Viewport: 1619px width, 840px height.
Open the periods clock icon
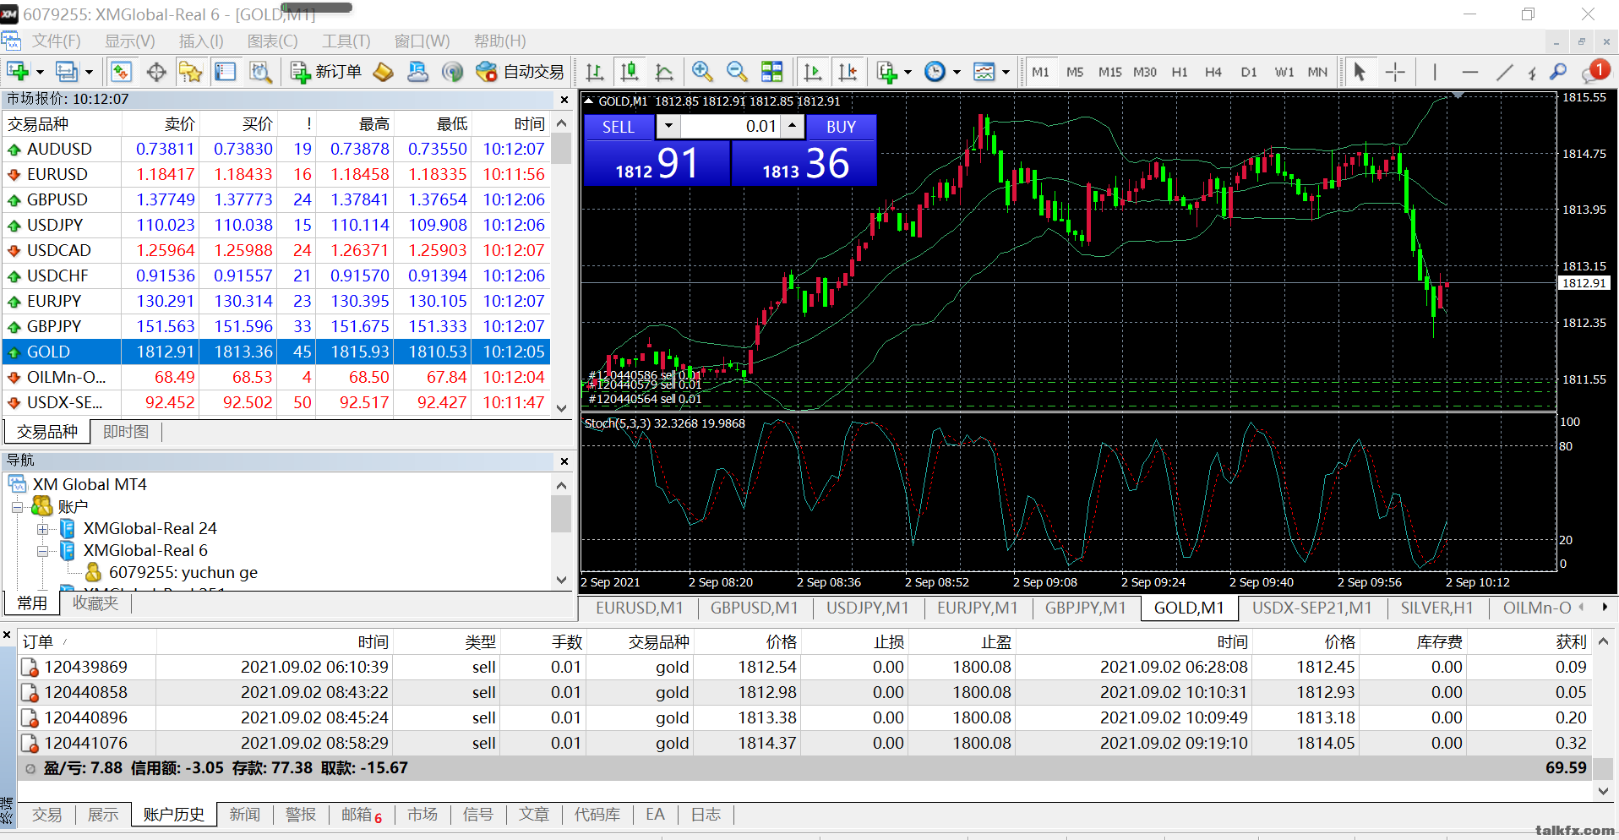tap(935, 72)
